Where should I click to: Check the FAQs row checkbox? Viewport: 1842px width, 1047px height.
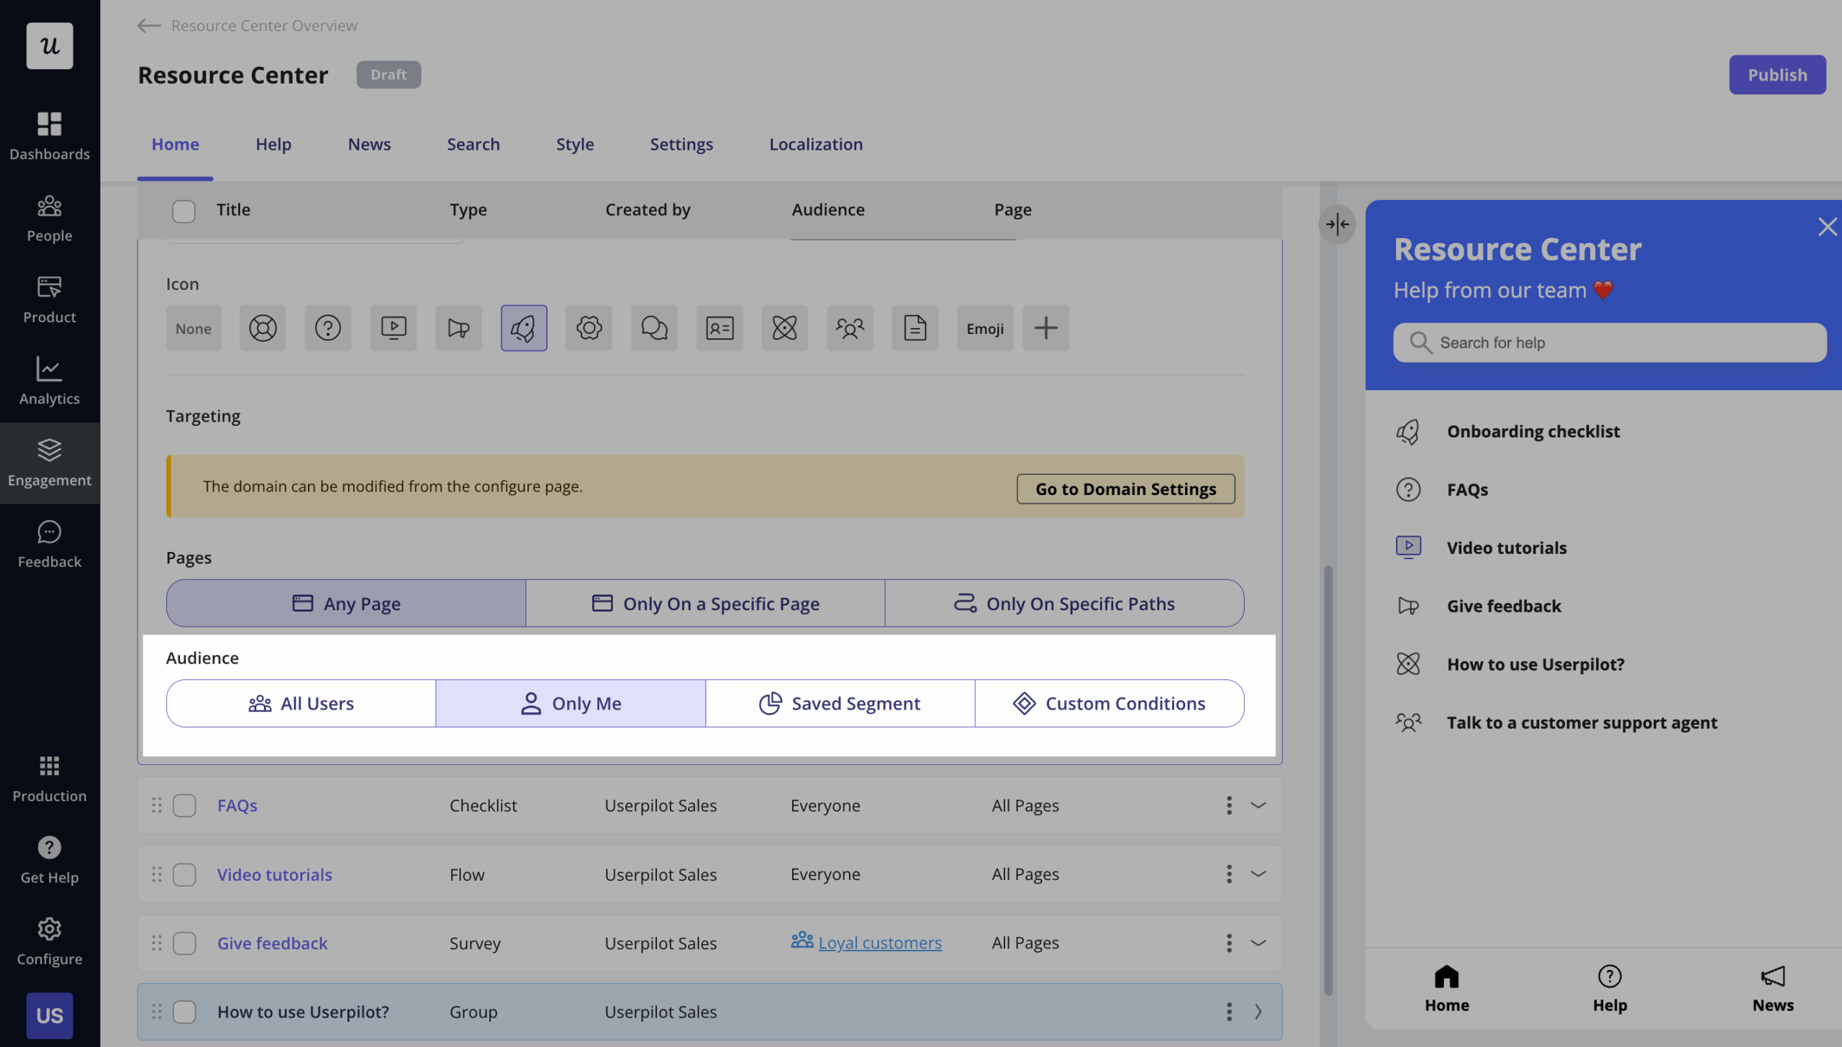point(184,805)
